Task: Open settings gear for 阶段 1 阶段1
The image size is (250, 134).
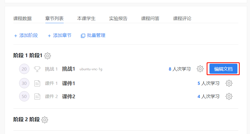Action: [48, 56]
